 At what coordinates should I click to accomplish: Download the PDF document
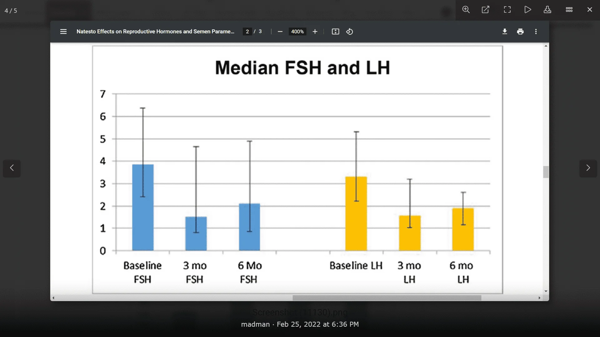[505, 32]
